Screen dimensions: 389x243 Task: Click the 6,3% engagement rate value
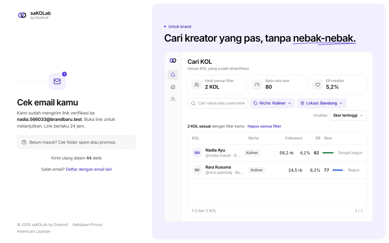(x=315, y=170)
